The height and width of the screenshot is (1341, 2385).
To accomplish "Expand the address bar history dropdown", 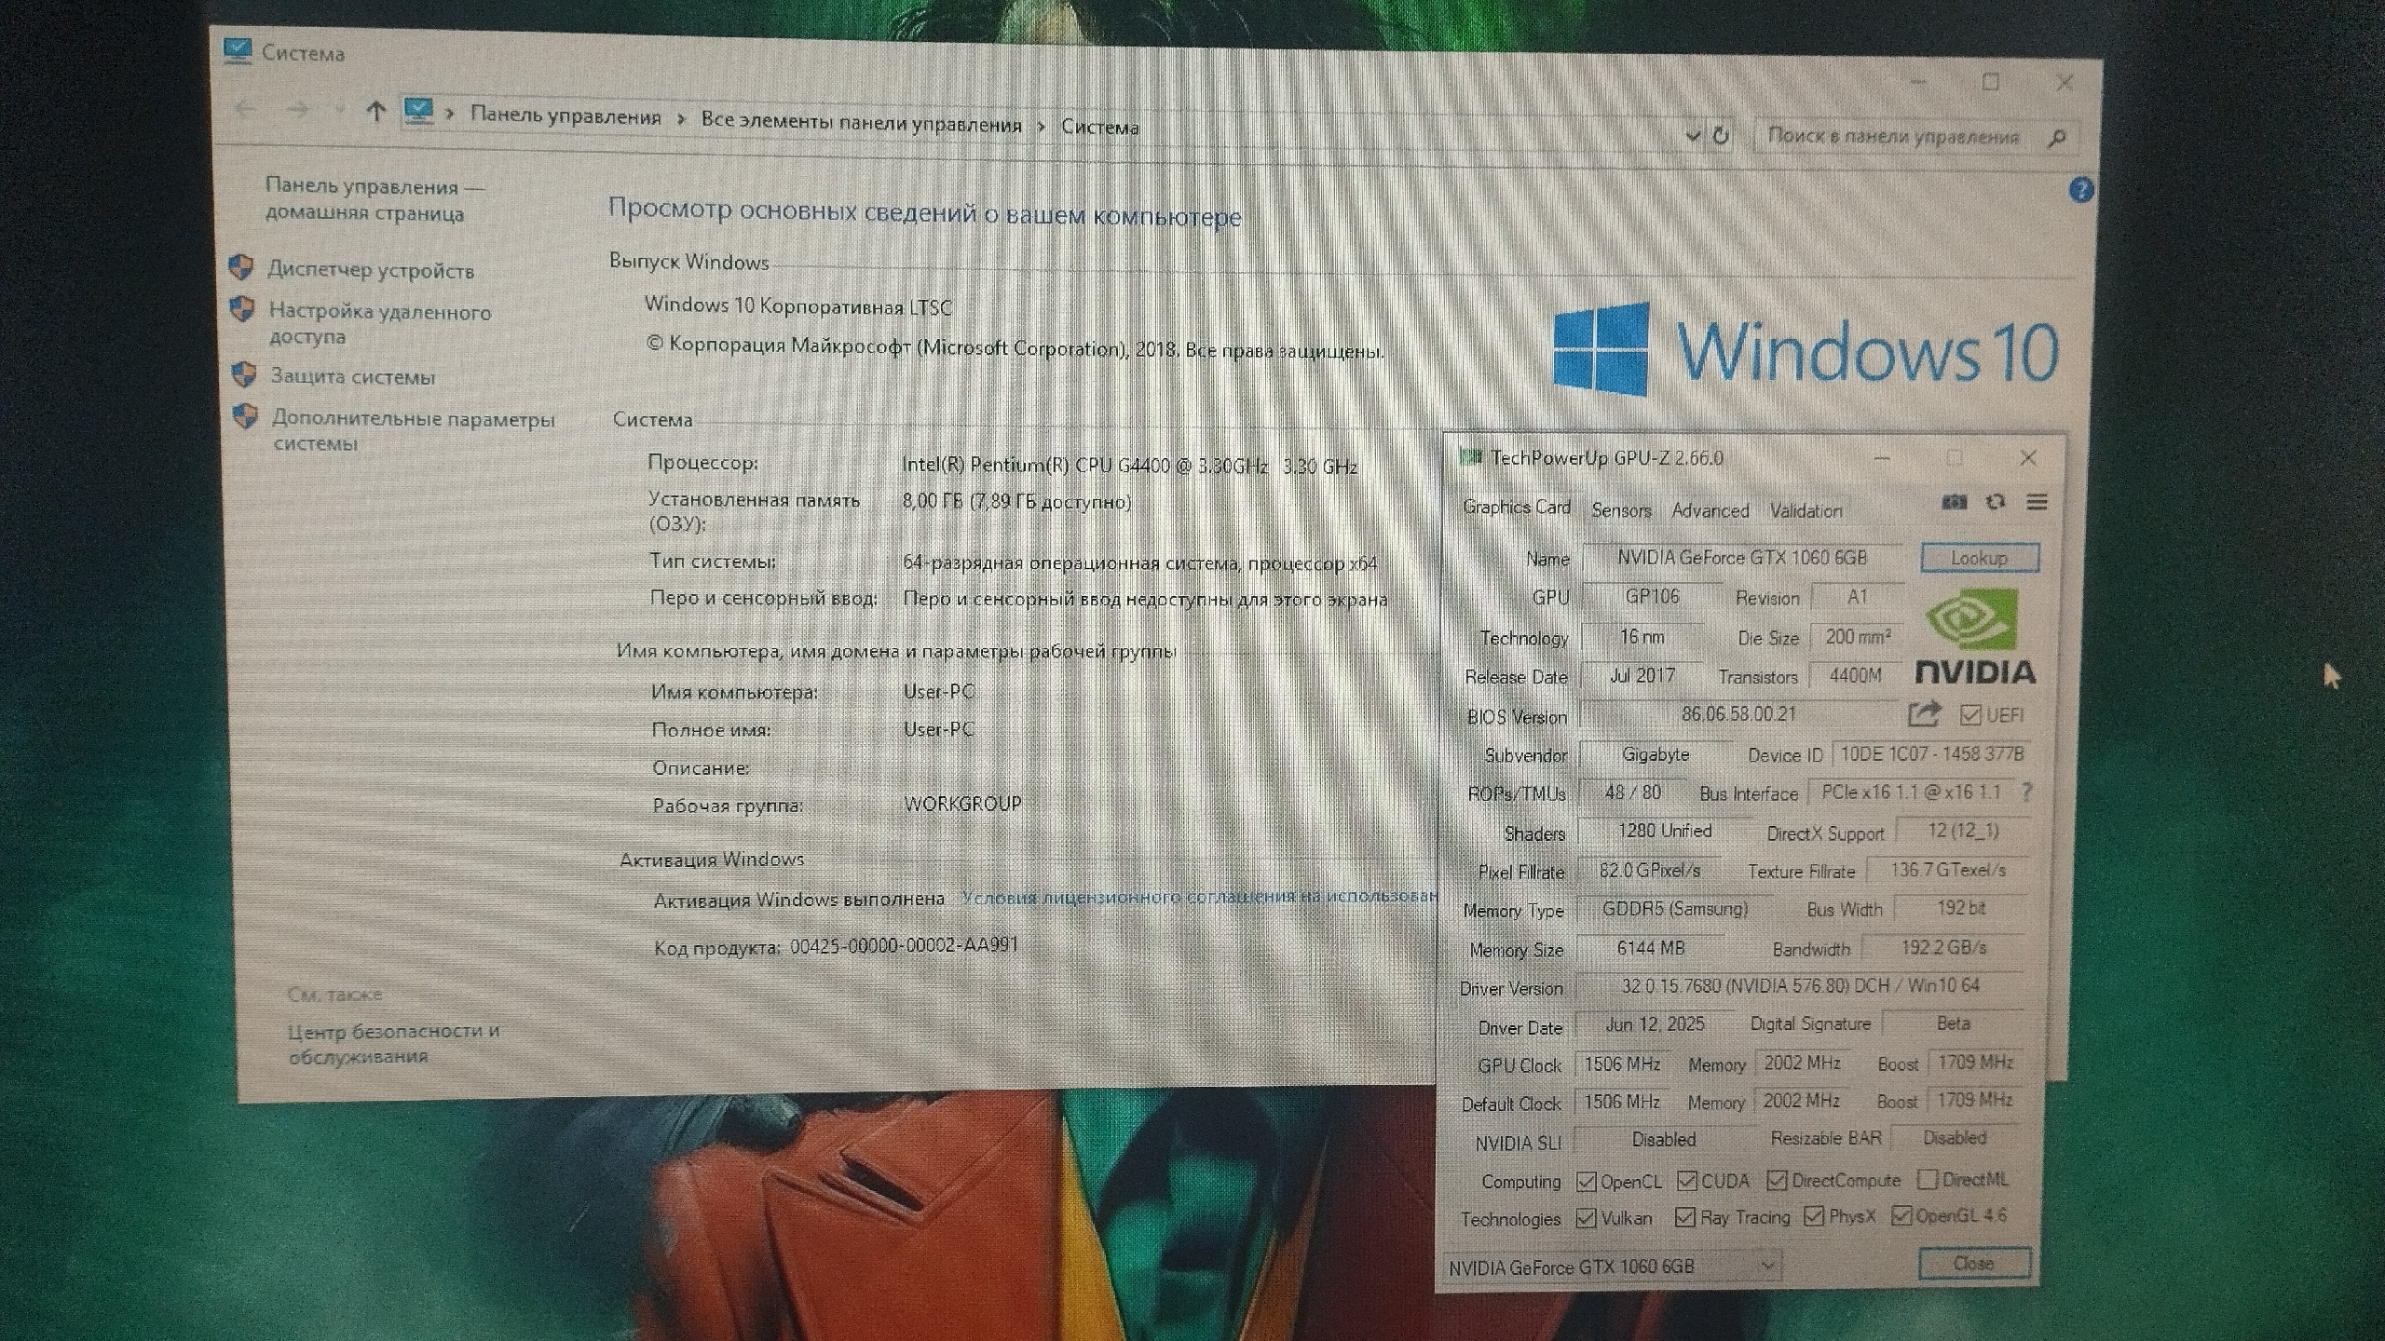I will click(1693, 136).
